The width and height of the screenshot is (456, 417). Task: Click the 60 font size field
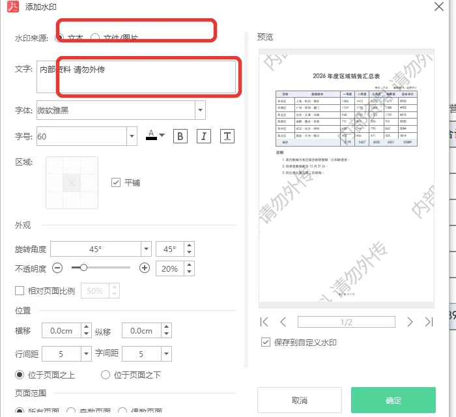pyautogui.click(x=81, y=136)
